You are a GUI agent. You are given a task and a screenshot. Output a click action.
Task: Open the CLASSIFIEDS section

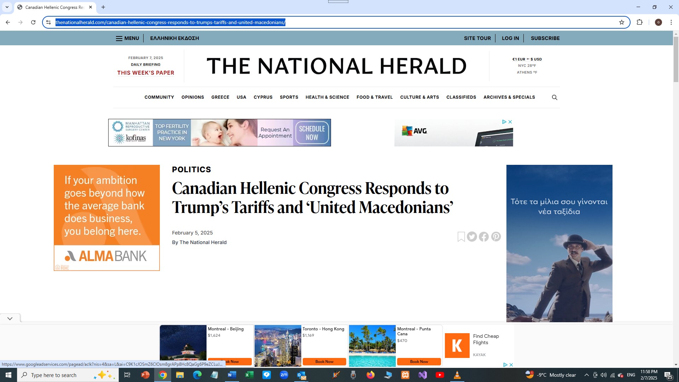(x=461, y=97)
